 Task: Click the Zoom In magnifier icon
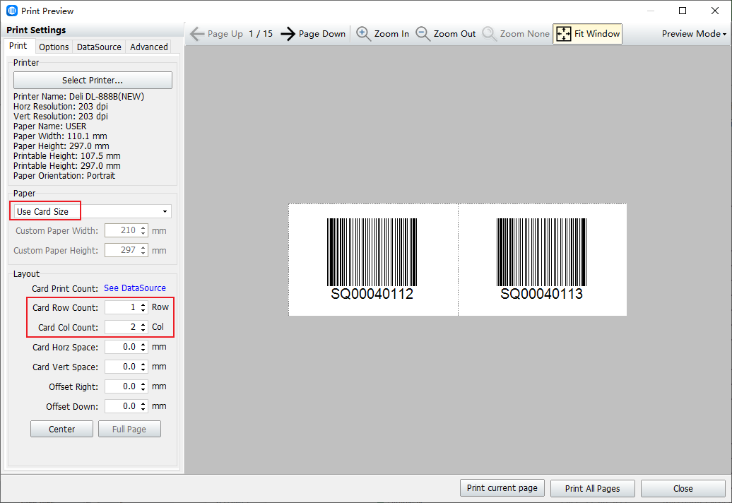coord(363,34)
